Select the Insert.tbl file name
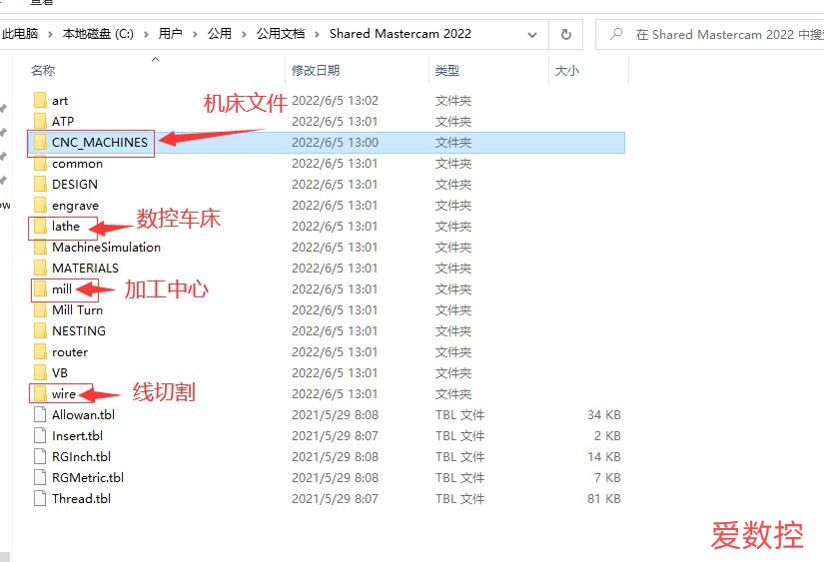The width and height of the screenshot is (824, 562). pyautogui.click(x=77, y=436)
